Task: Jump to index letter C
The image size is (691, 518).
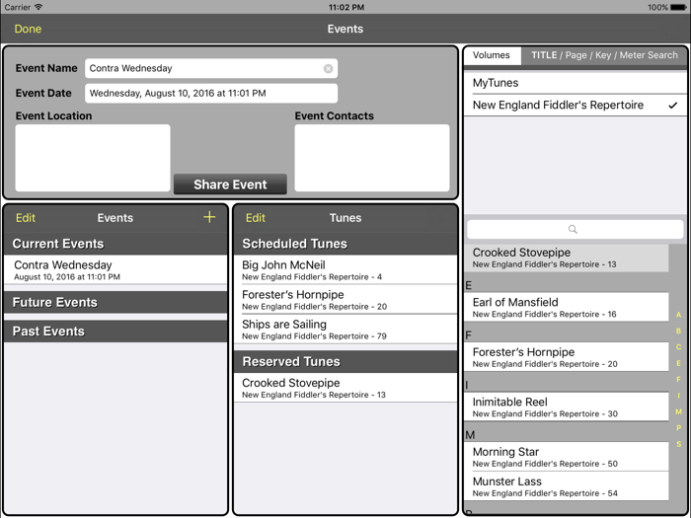Action: (679, 347)
